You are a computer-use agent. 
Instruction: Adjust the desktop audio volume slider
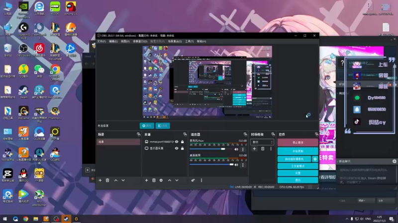tap(211, 165)
